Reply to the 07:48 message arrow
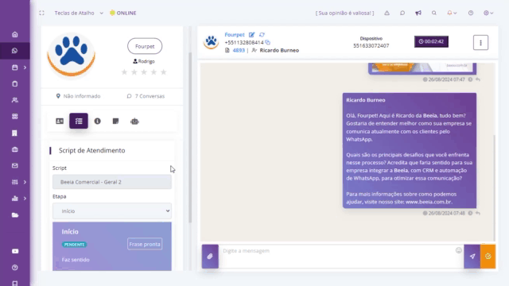The height and width of the screenshot is (286, 509). point(478,214)
